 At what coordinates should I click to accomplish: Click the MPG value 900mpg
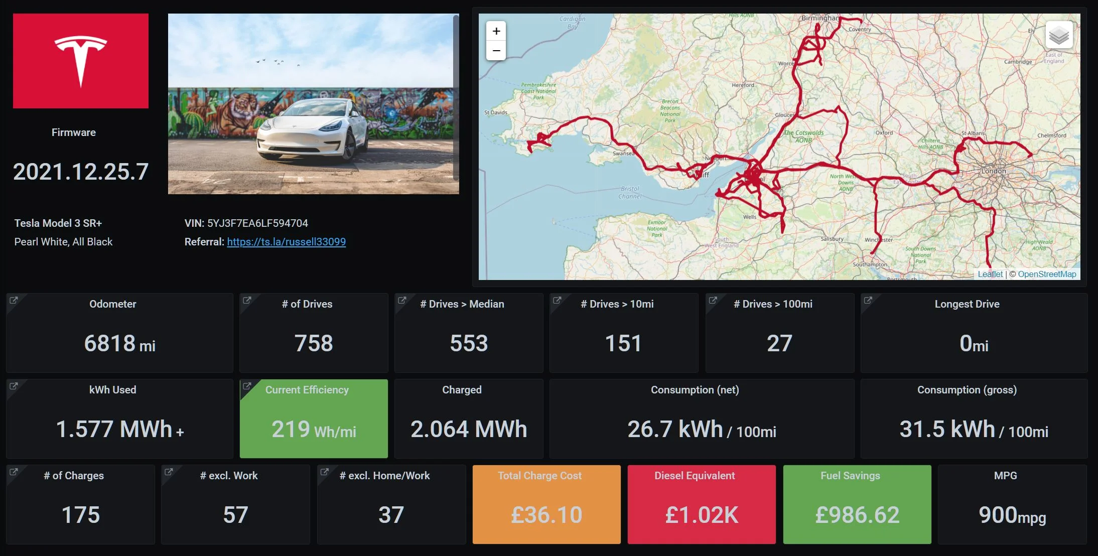(x=1012, y=515)
